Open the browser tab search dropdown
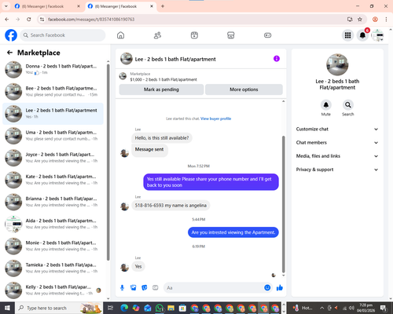 (x=6, y=6)
